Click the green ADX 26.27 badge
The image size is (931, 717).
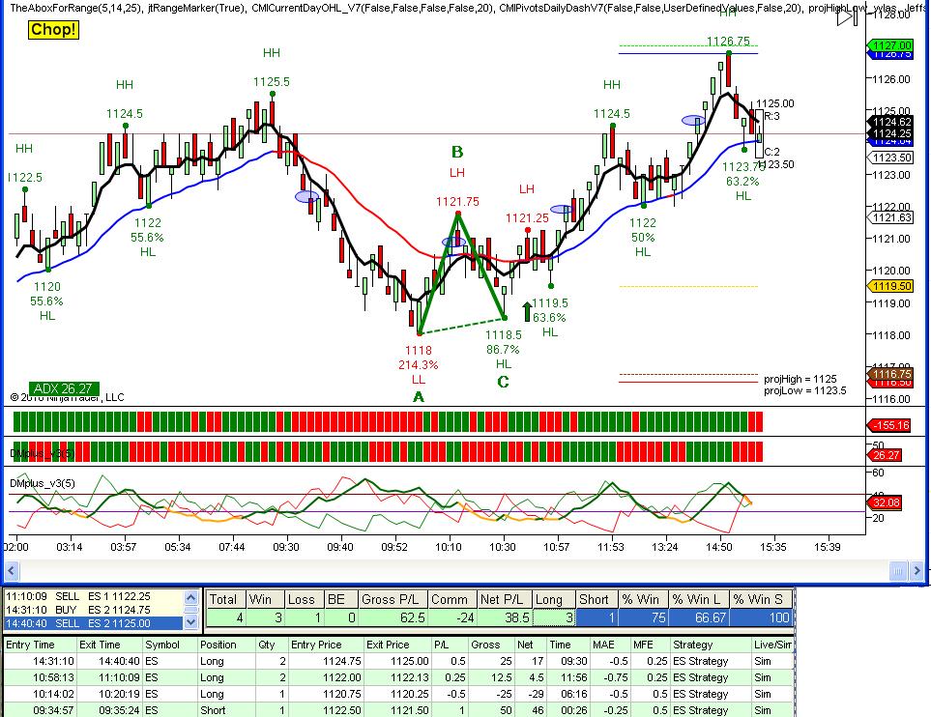pos(64,388)
